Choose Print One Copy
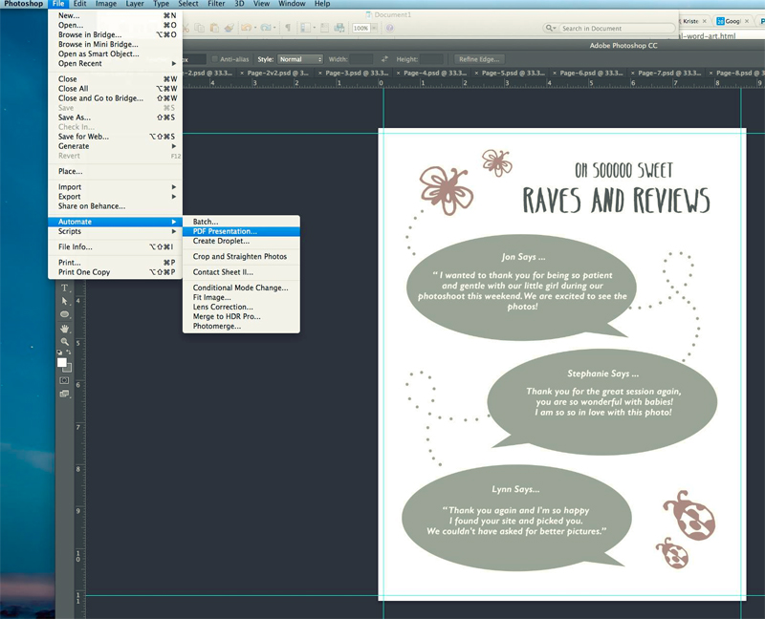 115,272
